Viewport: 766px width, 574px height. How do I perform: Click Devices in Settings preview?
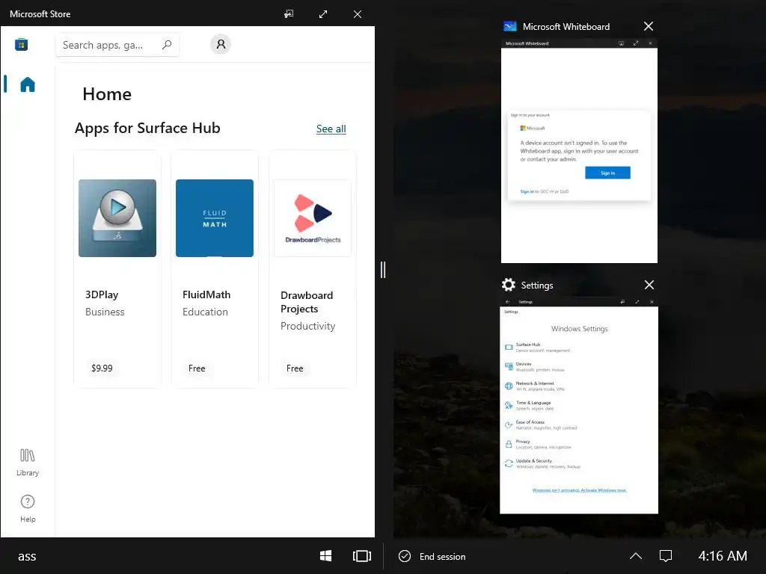pos(534,366)
